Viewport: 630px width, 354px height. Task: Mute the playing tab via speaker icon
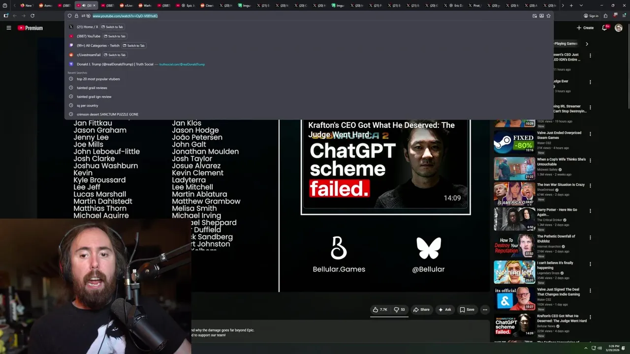[83, 5]
